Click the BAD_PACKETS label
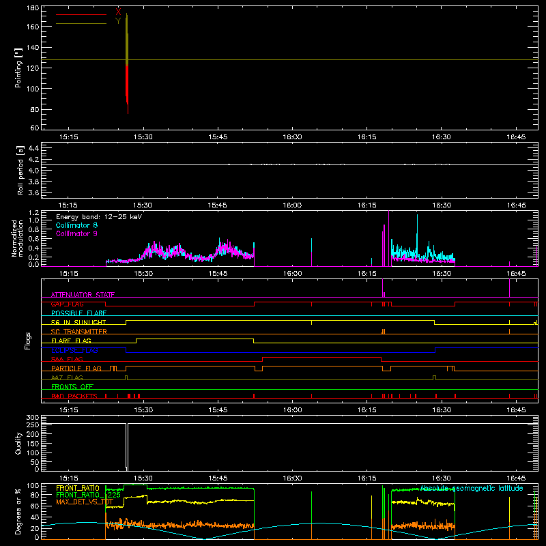546x546 pixels. pyautogui.click(x=74, y=396)
